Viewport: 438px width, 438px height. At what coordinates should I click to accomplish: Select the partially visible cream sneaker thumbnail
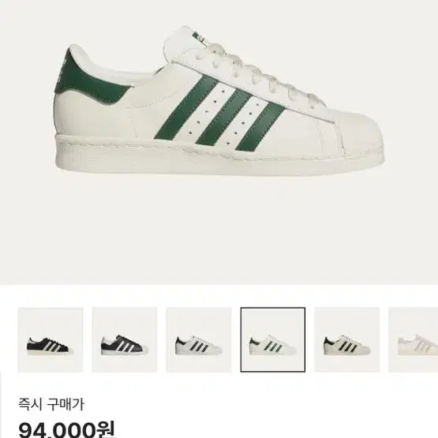coord(414,339)
